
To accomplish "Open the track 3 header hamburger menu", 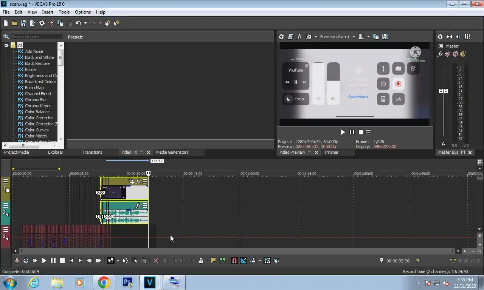I will [x=6, y=230].
